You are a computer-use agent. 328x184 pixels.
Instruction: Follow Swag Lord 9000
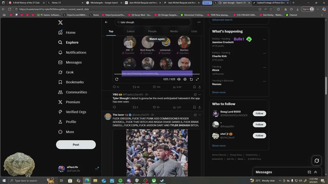click(x=259, y=113)
